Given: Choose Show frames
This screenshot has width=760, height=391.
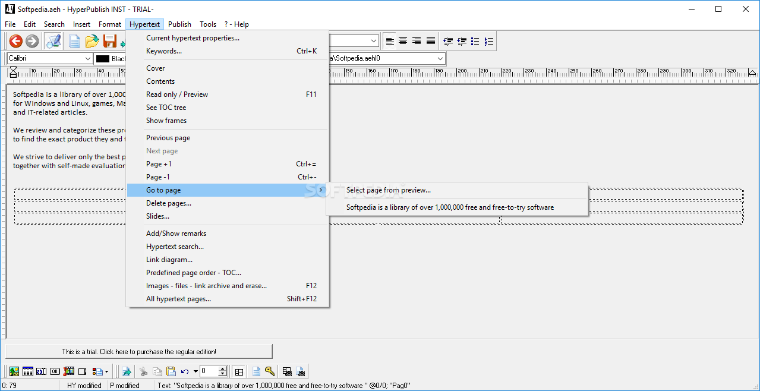Looking at the screenshot, I should [226, 121].
